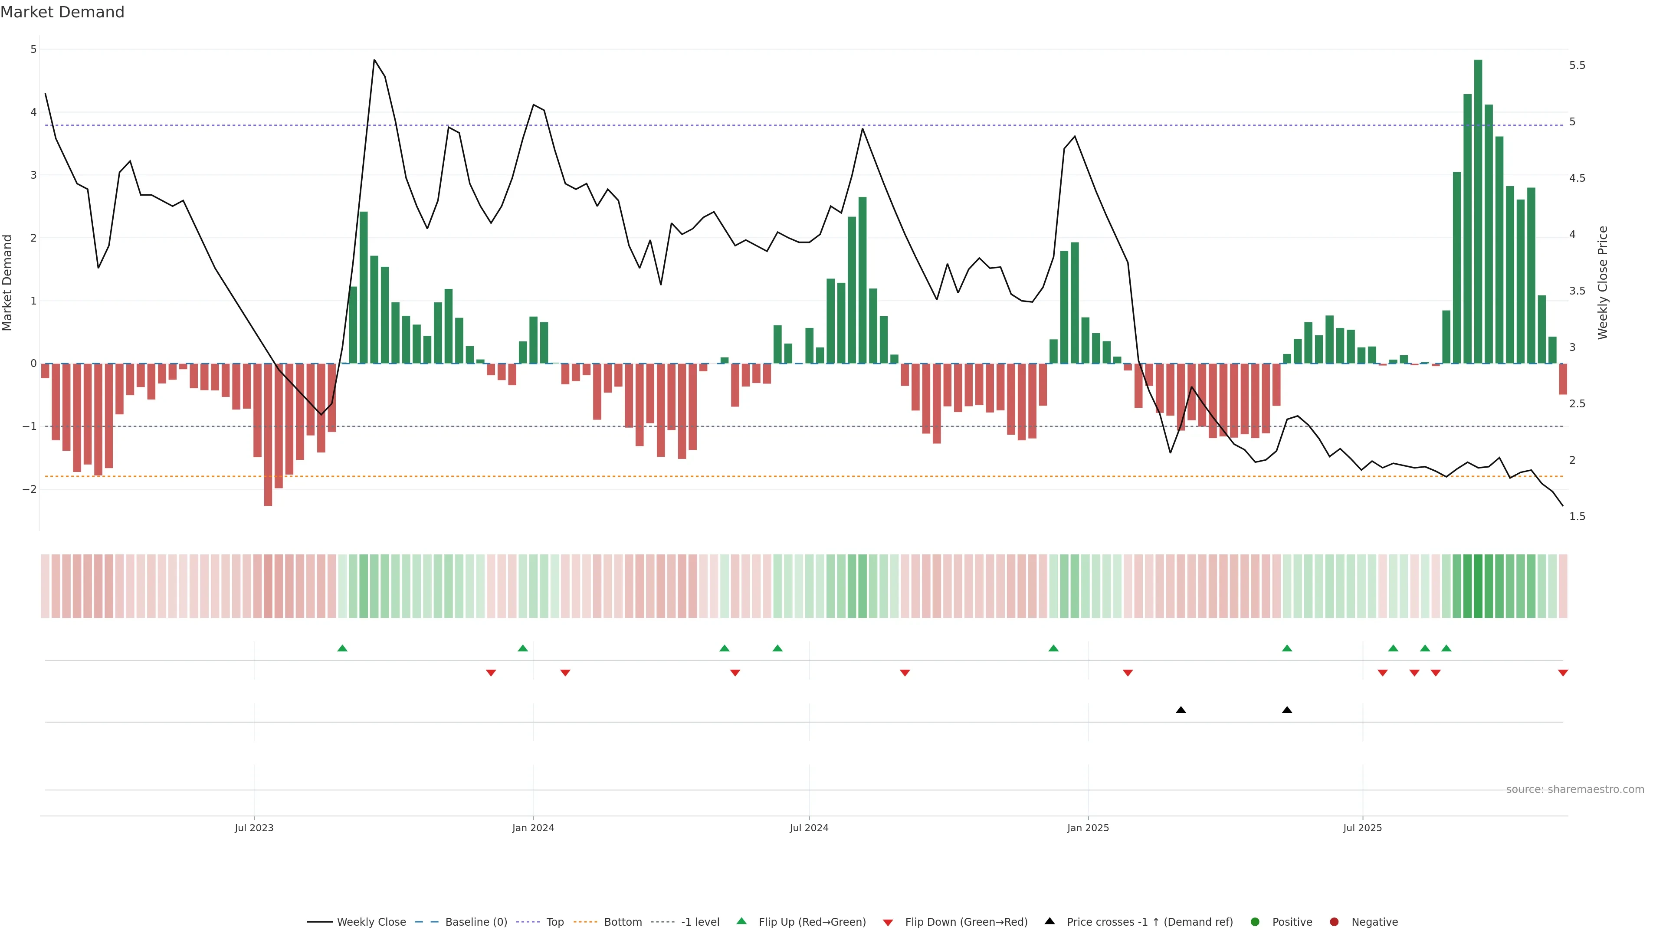Click green Positive circle legend icon
The image size is (1666, 937).
(x=1255, y=922)
